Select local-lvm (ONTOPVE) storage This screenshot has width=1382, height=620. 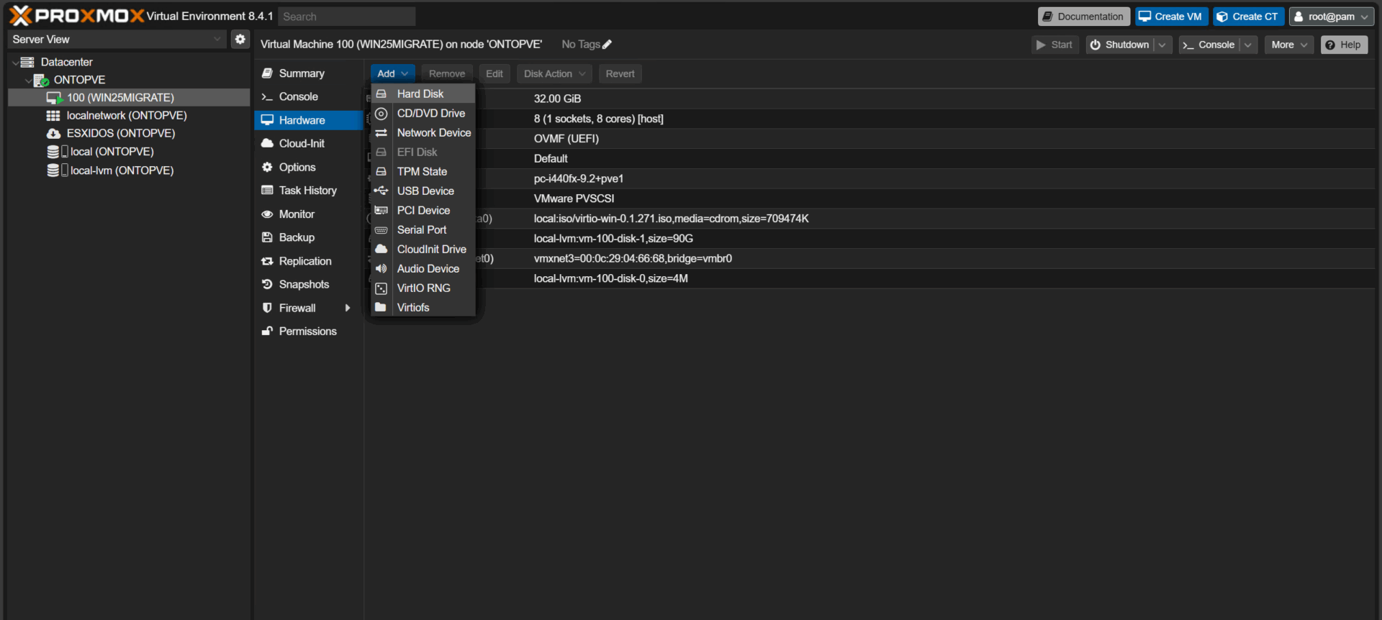pyautogui.click(x=129, y=170)
